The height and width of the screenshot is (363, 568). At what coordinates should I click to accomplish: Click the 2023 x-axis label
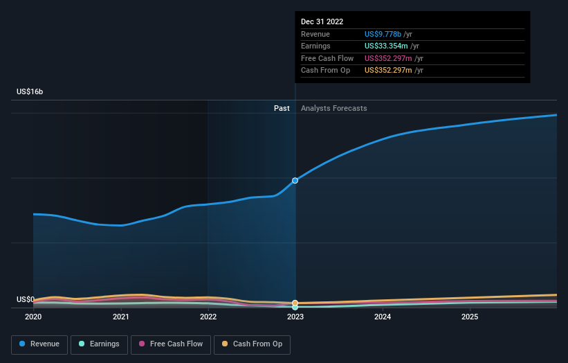pyautogui.click(x=295, y=317)
